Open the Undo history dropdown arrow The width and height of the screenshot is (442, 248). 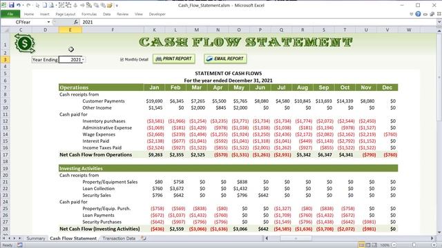(x=23, y=5)
